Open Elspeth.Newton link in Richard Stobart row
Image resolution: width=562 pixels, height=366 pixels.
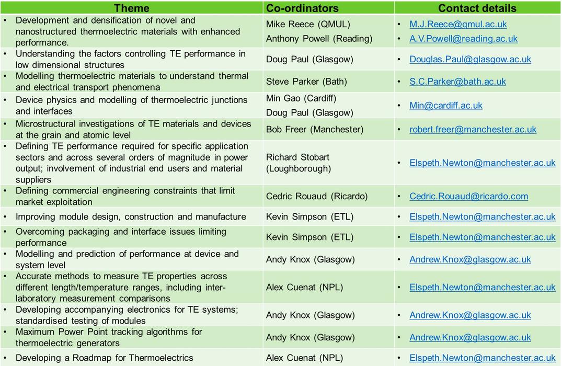click(x=483, y=163)
